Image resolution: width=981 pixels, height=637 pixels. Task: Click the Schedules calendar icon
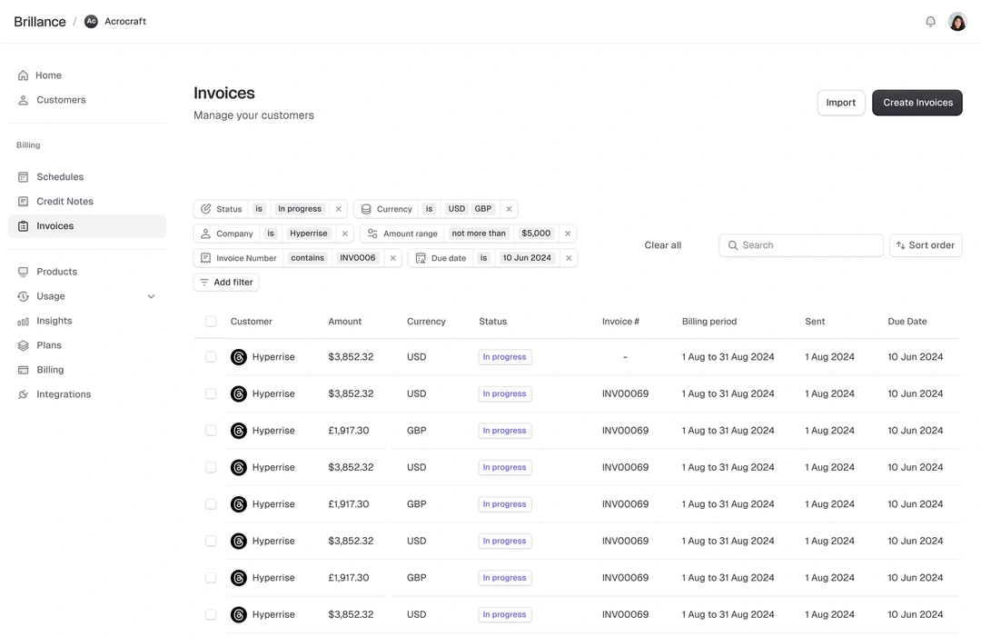click(x=23, y=177)
